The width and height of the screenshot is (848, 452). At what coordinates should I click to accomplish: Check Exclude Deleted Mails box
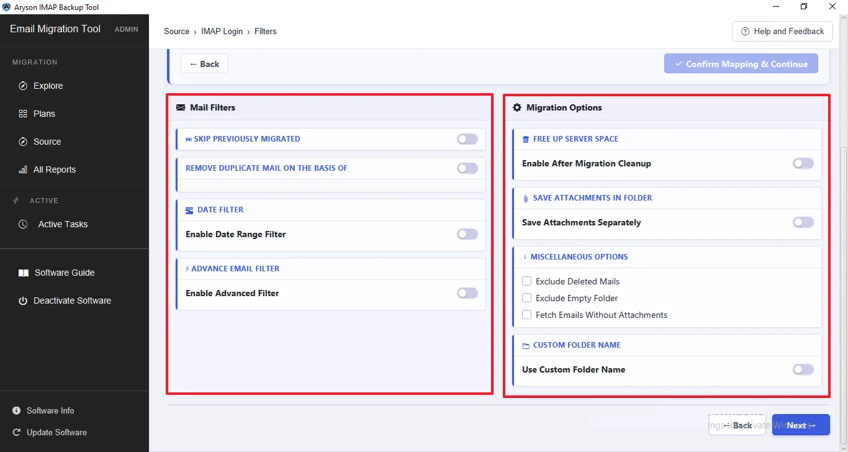pyautogui.click(x=527, y=281)
